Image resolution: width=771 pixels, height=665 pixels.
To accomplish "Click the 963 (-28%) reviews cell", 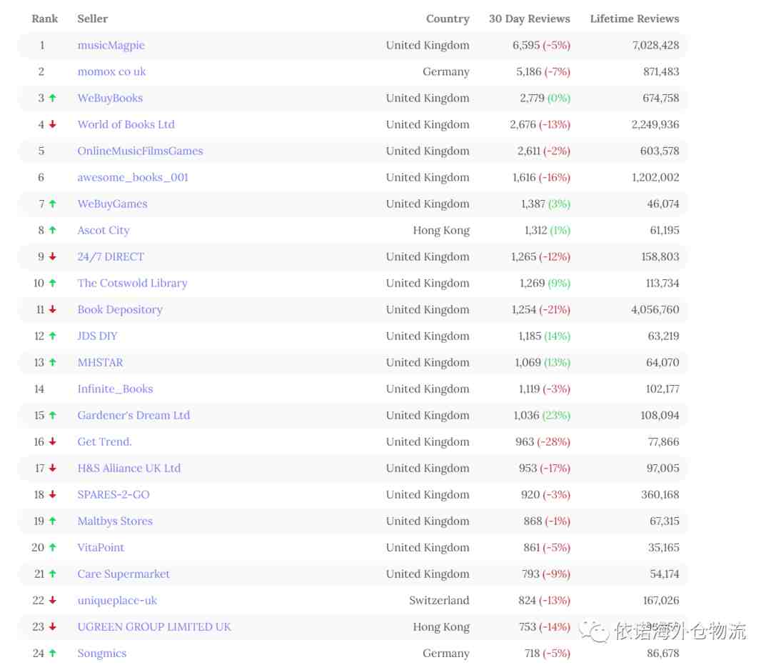I will (x=543, y=441).
